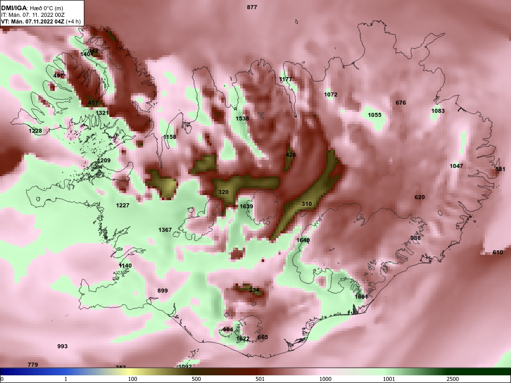Click the 2500 tick label on color scale
The image size is (511, 383).
[453, 379]
